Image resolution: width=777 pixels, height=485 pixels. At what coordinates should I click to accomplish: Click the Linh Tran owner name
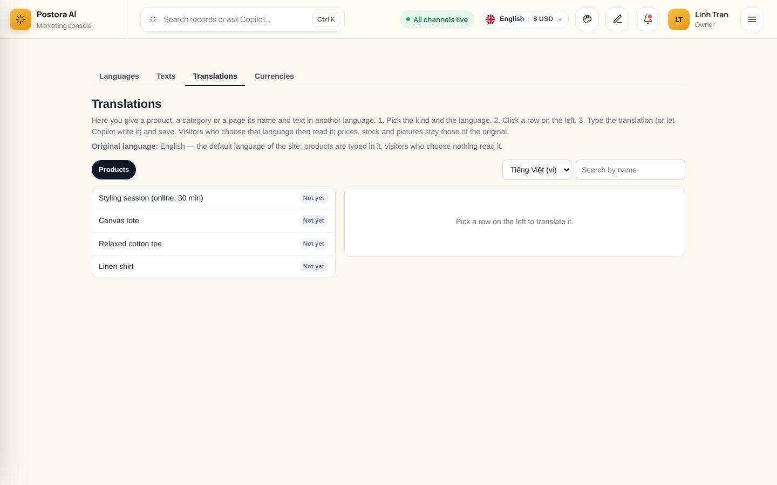click(712, 15)
